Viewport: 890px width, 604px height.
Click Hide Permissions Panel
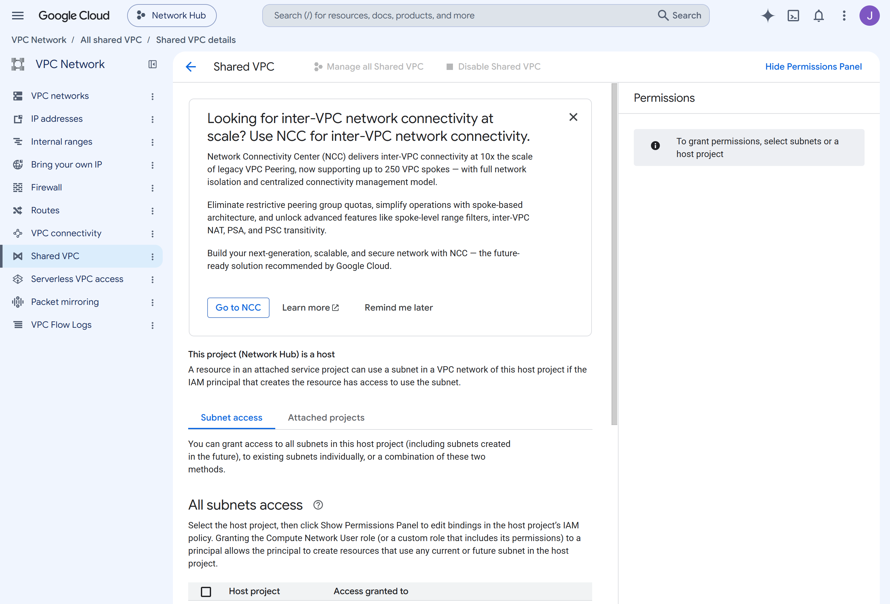point(813,67)
